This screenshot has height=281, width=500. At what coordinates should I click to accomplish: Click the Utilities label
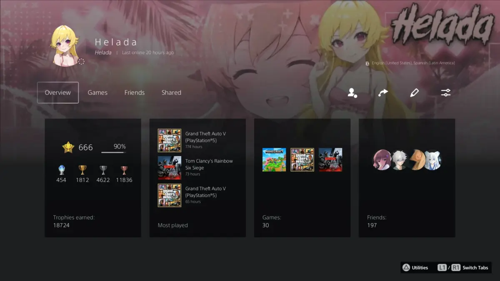point(420,268)
